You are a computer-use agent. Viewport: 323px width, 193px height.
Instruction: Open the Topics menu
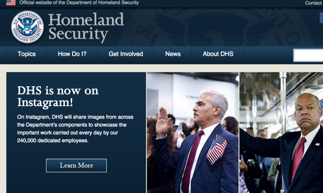27,54
